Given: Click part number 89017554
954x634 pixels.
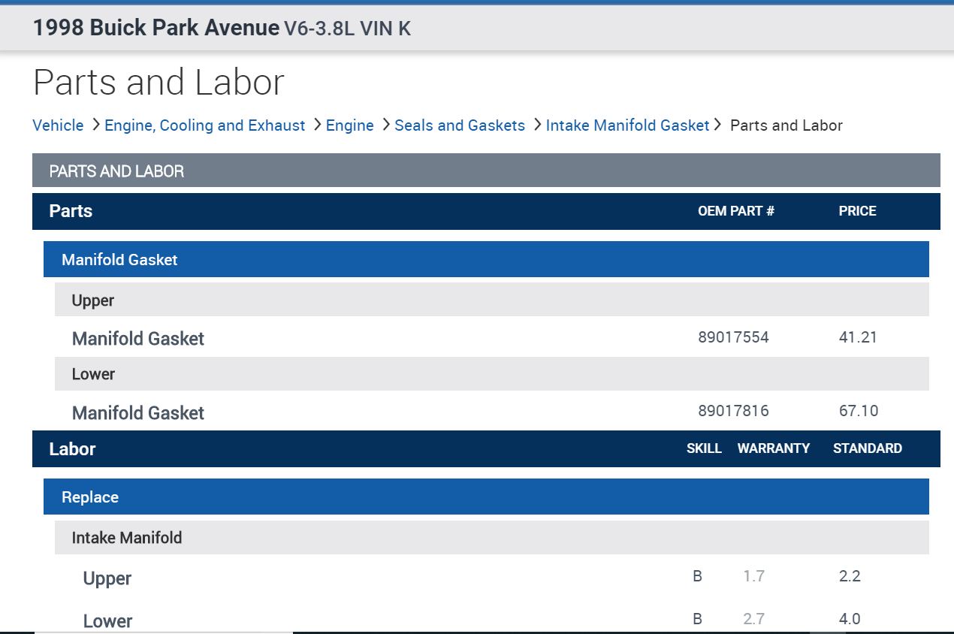Looking at the screenshot, I should tap(733, 337).
